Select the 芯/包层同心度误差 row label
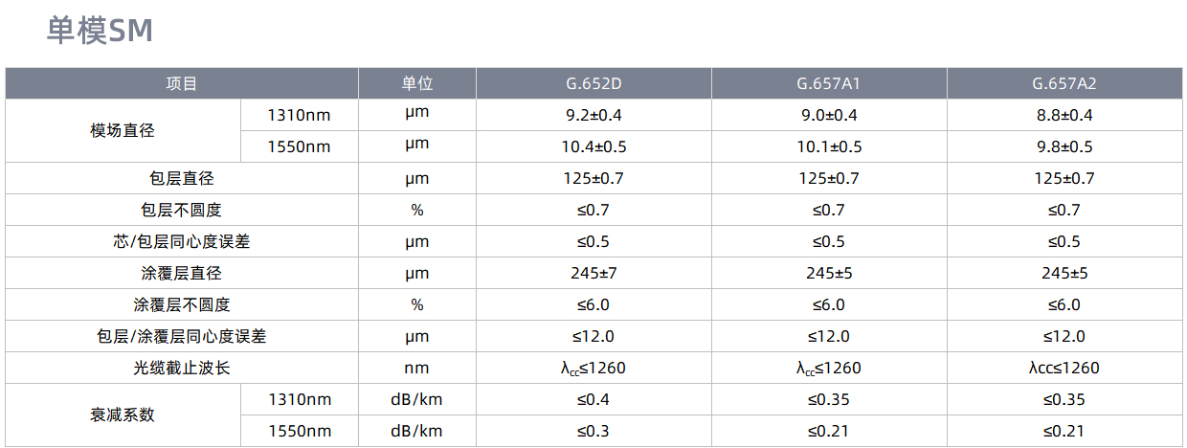This screenshot has height=448, width=1187. pyautogui.click(x=182, y=241)
